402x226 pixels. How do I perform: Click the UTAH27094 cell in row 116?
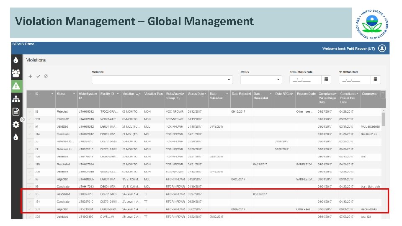coord(86,164)
